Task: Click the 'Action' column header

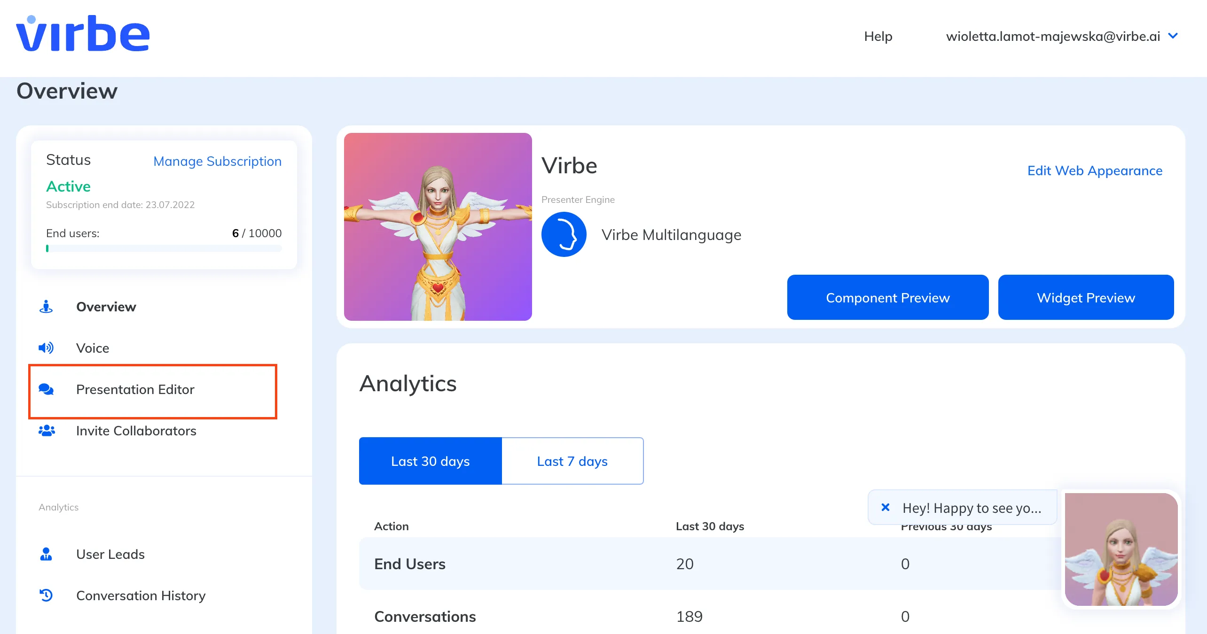Action: [x=392, y=526]
